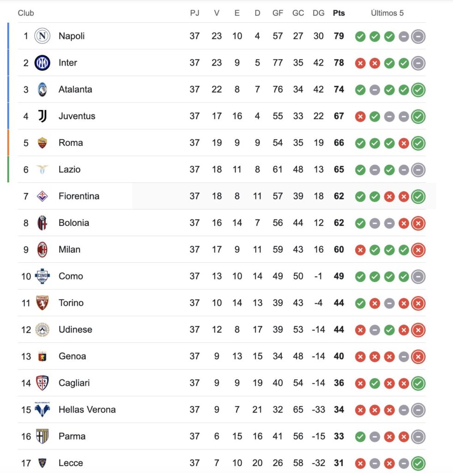Open the Fiorentina team row
Image resolution: width=453 pixels, height=473 pixels.
(x=222, y=196)
